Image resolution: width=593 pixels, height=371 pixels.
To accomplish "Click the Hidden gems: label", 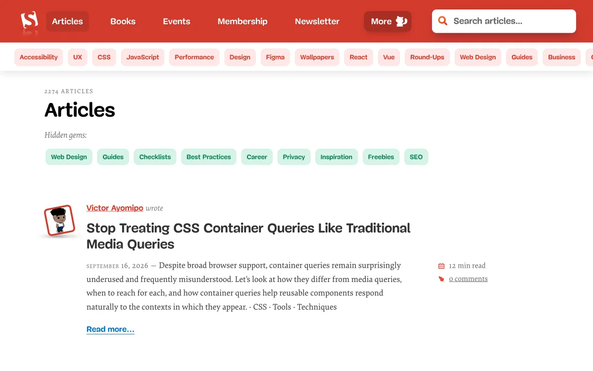I will (65, 135).
